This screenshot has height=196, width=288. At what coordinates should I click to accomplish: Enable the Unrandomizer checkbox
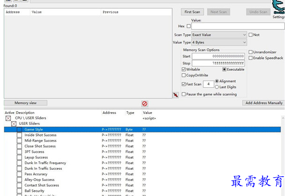251,52
